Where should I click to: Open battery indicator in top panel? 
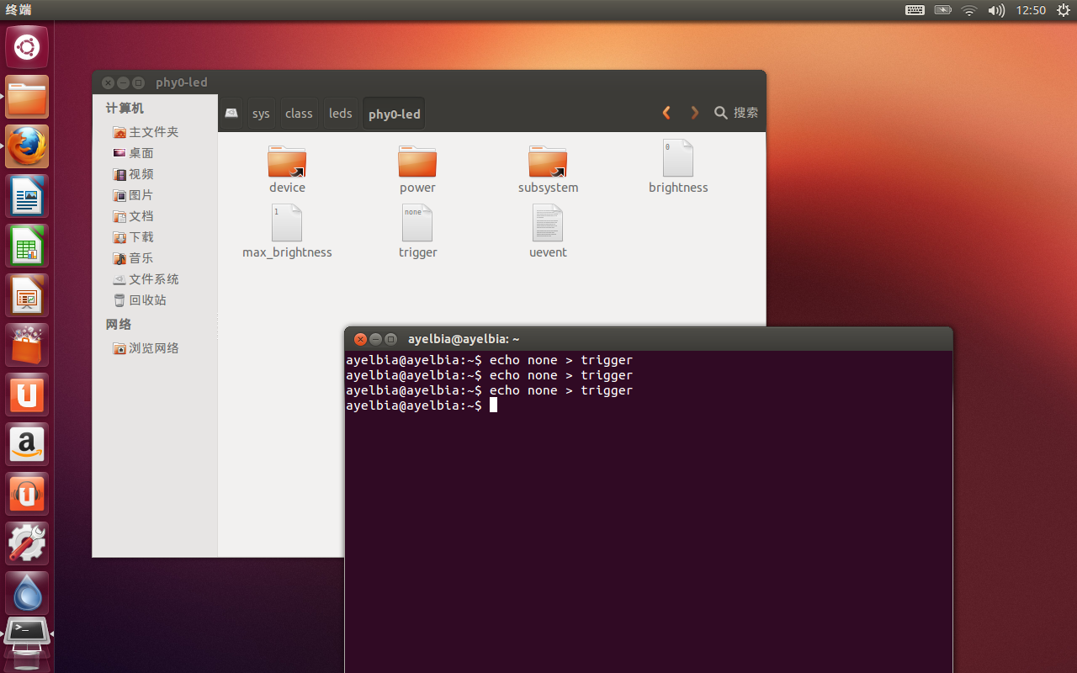(x=942, y=10)
